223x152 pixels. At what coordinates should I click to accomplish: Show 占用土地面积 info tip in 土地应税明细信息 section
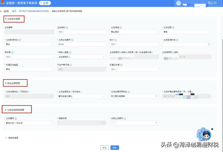coord(125,119)
